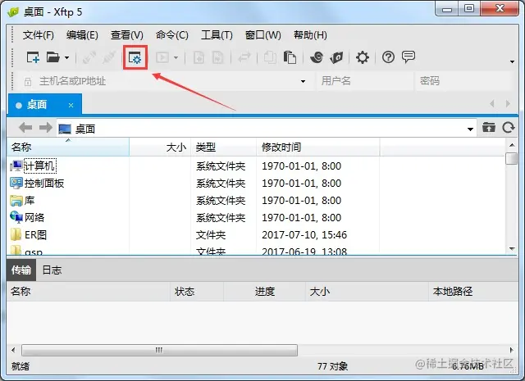Expand the path bar dropdown
Image resolution: width=525 pixels, height=381 pixels.
(x=470, y=129)
